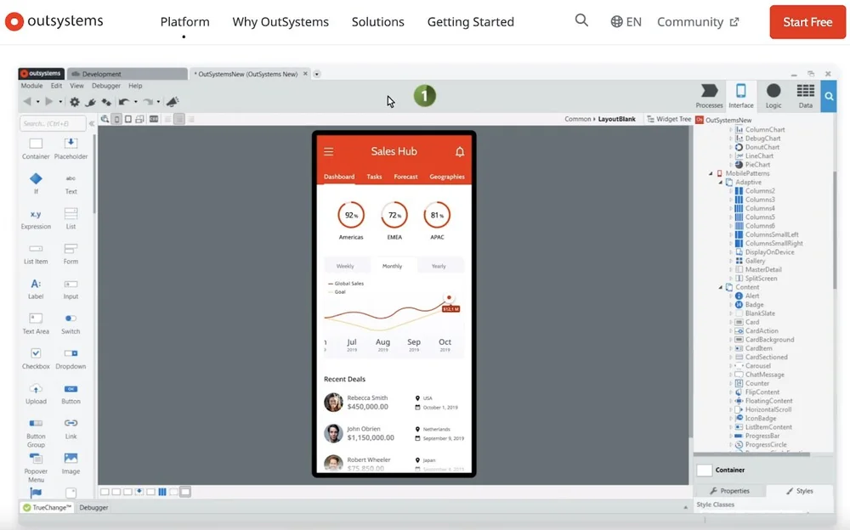The width and height of the screenshot is (850, 530).
Task: Open the Why OutSystems nav item
Action: pos(280,22)
